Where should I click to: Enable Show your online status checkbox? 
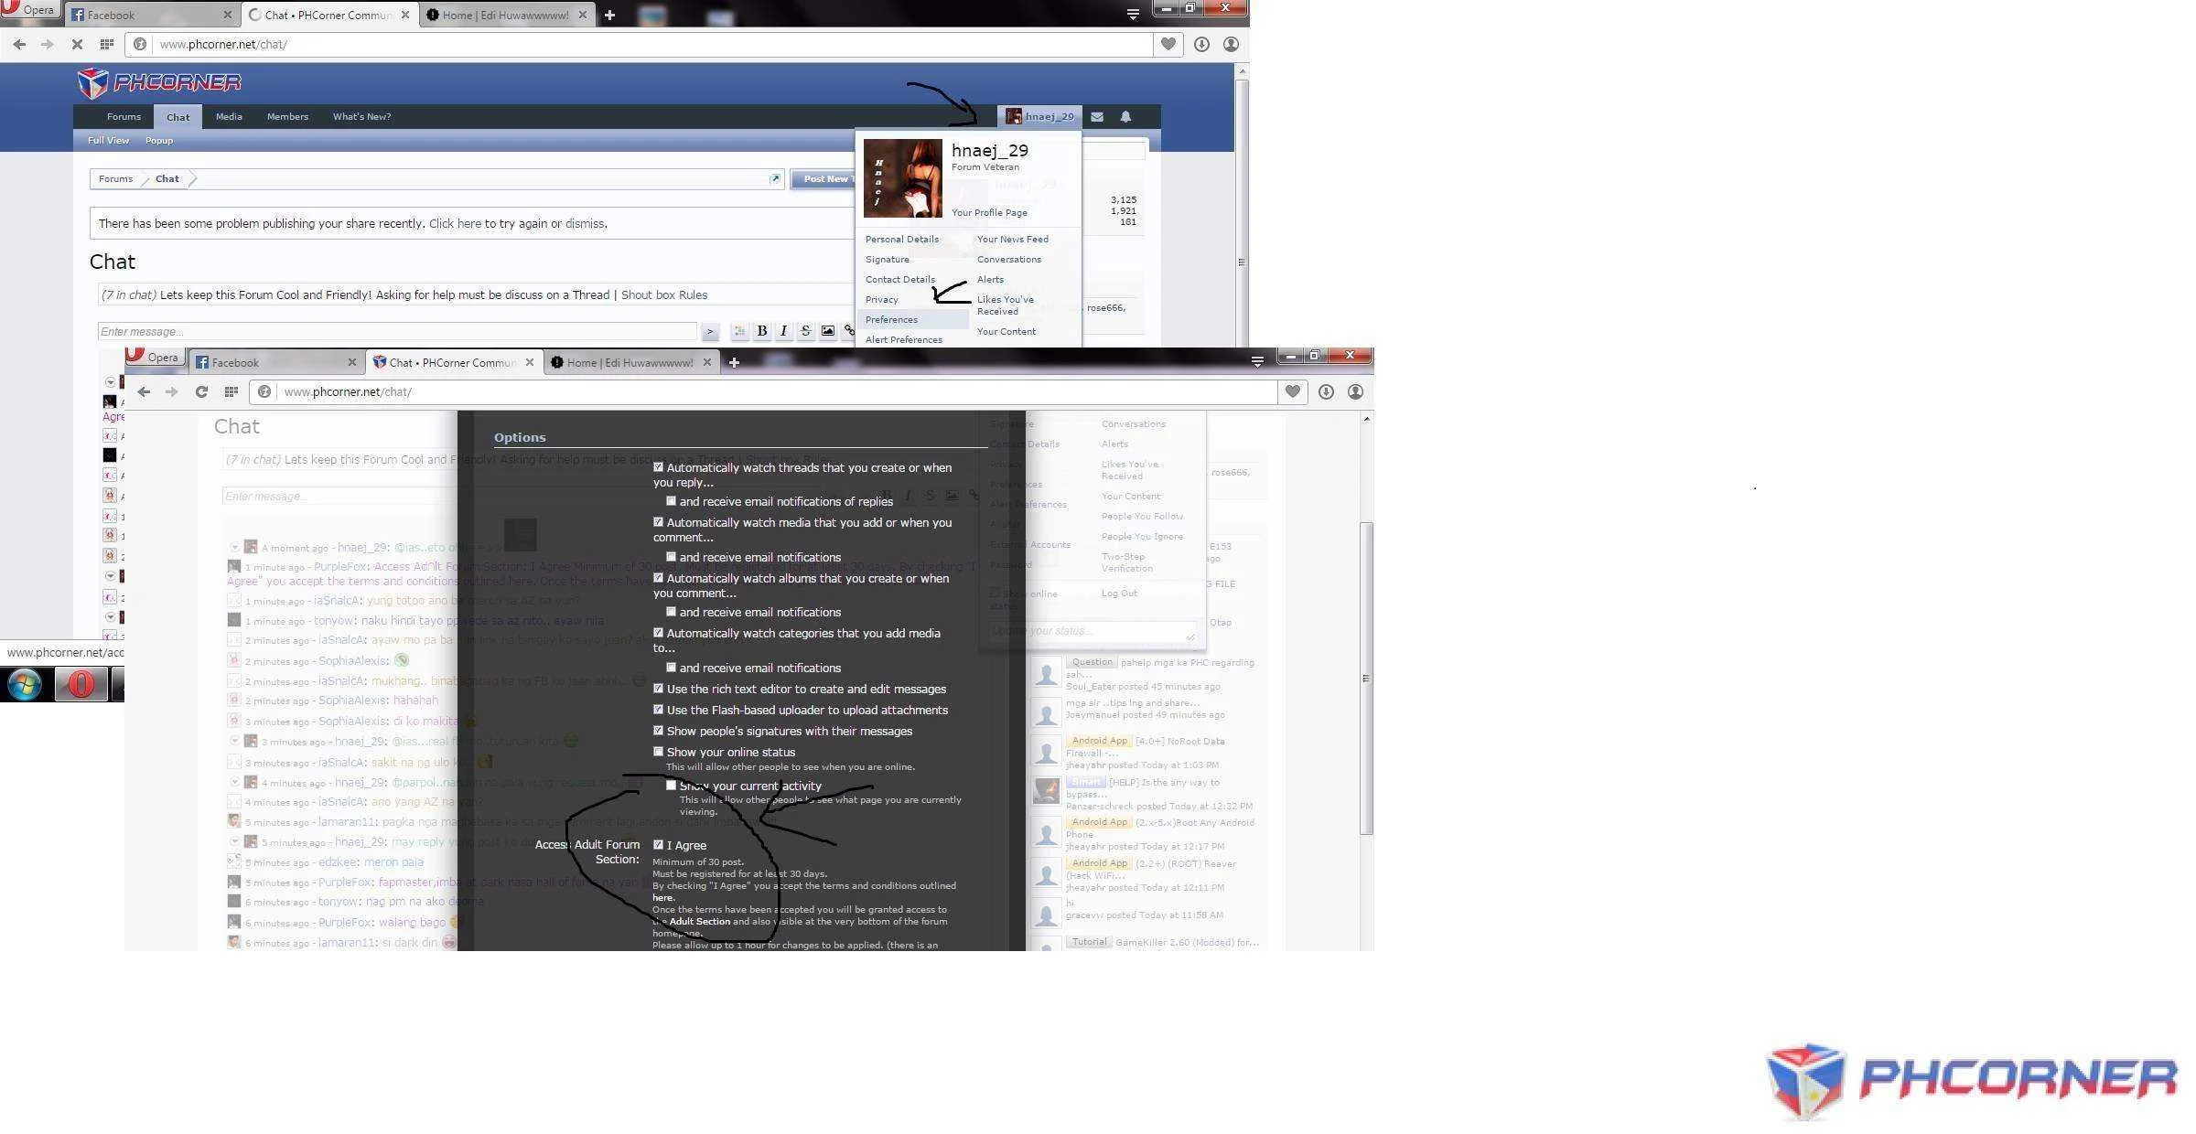[x=658, y=752]
